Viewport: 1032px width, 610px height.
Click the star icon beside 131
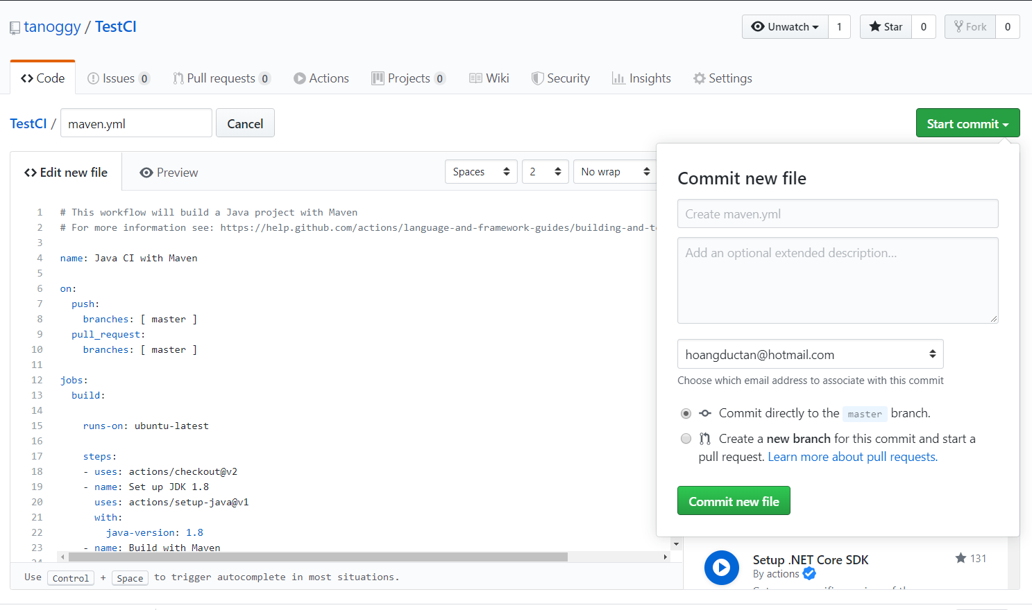[961, 558]
